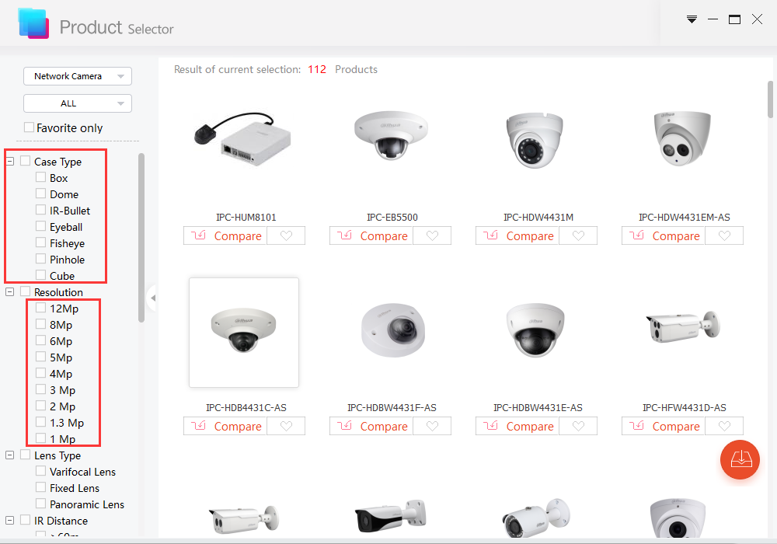Check the Case Type group checkbox
This screenshot has height=544, width=777.
tap(26, 161)
